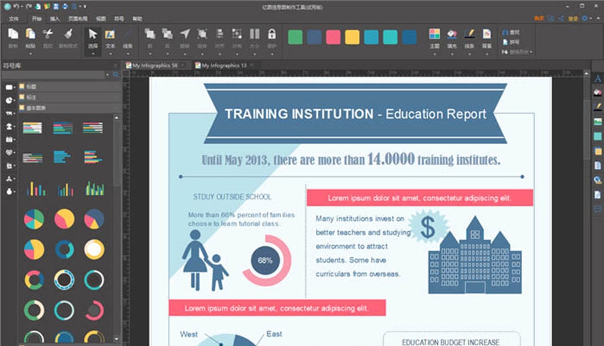Click the Protect padlock icon

pos(272,34)
